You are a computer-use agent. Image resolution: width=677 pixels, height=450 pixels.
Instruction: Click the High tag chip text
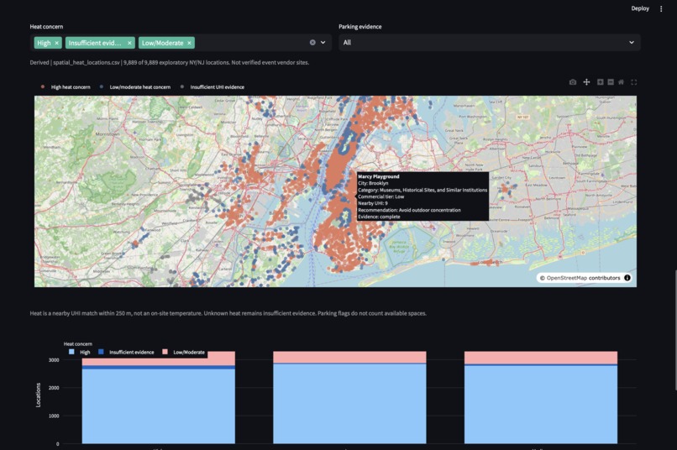click(44, 43)
